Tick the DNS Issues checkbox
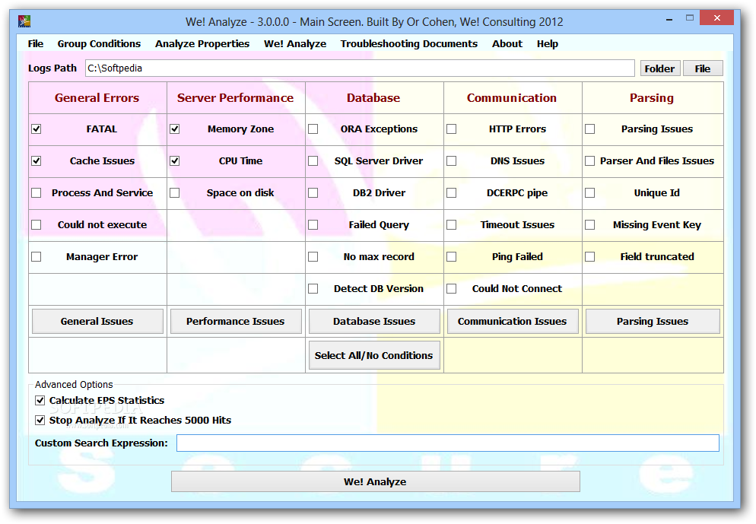This screenshot has width=756, height=524. (x=452, y=161)
